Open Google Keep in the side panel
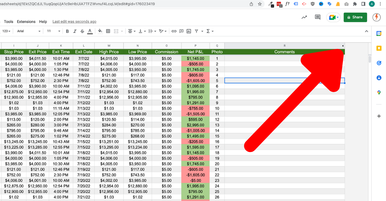Image resolution: width=386 pixels, height=201 pixels. click(x=379, y=48)
